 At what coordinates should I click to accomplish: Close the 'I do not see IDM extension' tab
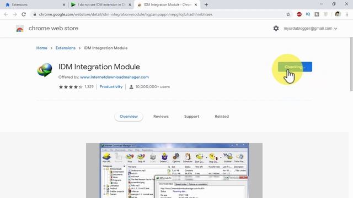pos(130,5)
